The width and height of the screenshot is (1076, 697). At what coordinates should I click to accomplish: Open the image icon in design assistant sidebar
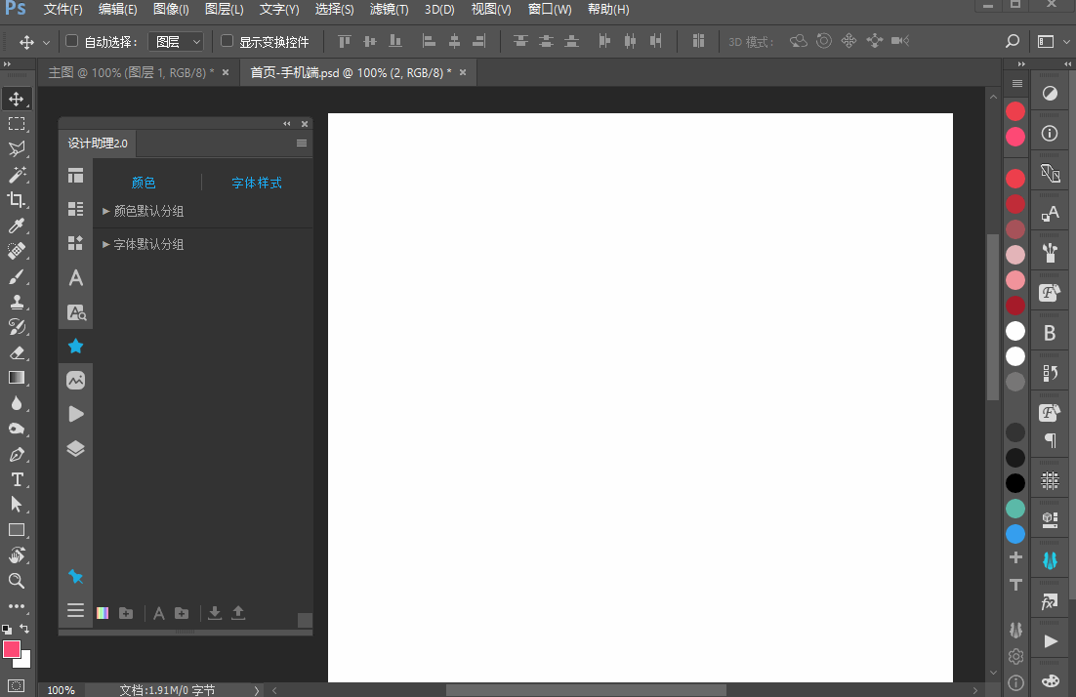(75, 380)
